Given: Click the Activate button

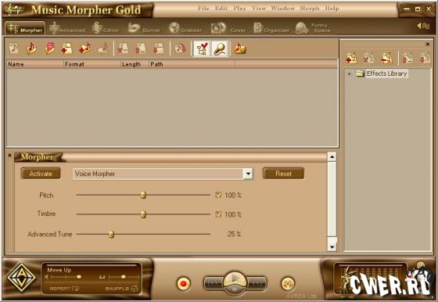Looking at the screenshot, I should (41, 174).
